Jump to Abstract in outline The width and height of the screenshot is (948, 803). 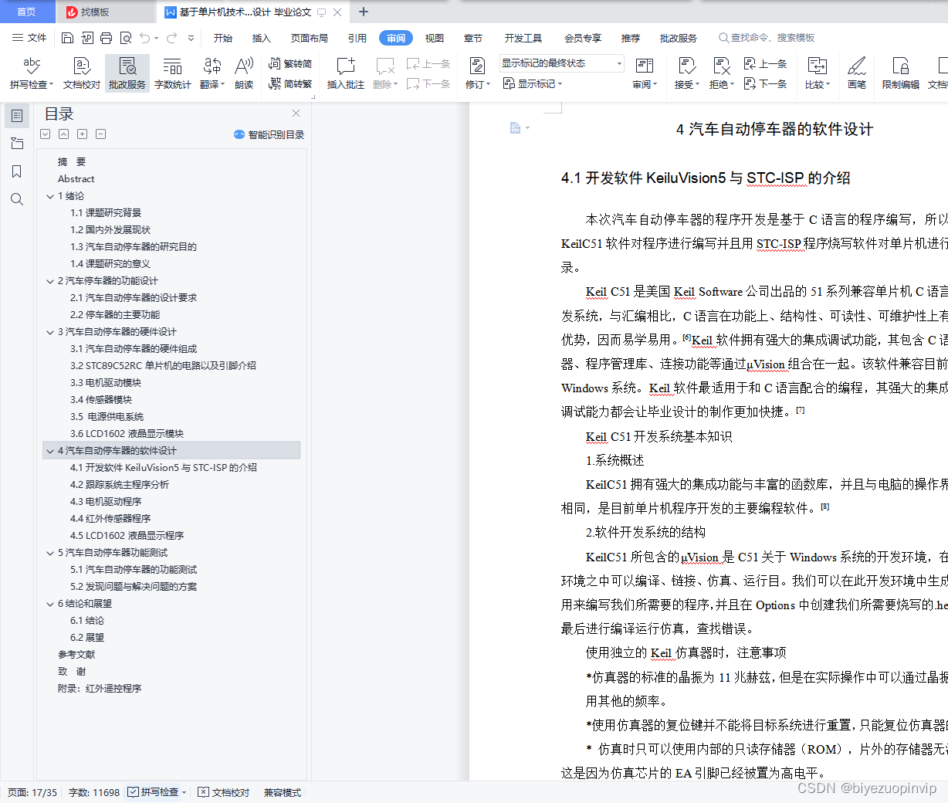tap(76, 179)
